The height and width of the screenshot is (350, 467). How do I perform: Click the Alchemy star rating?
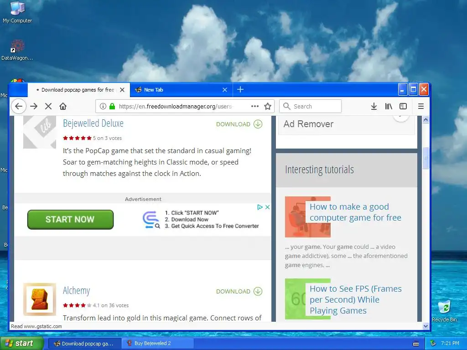point(77,305)
